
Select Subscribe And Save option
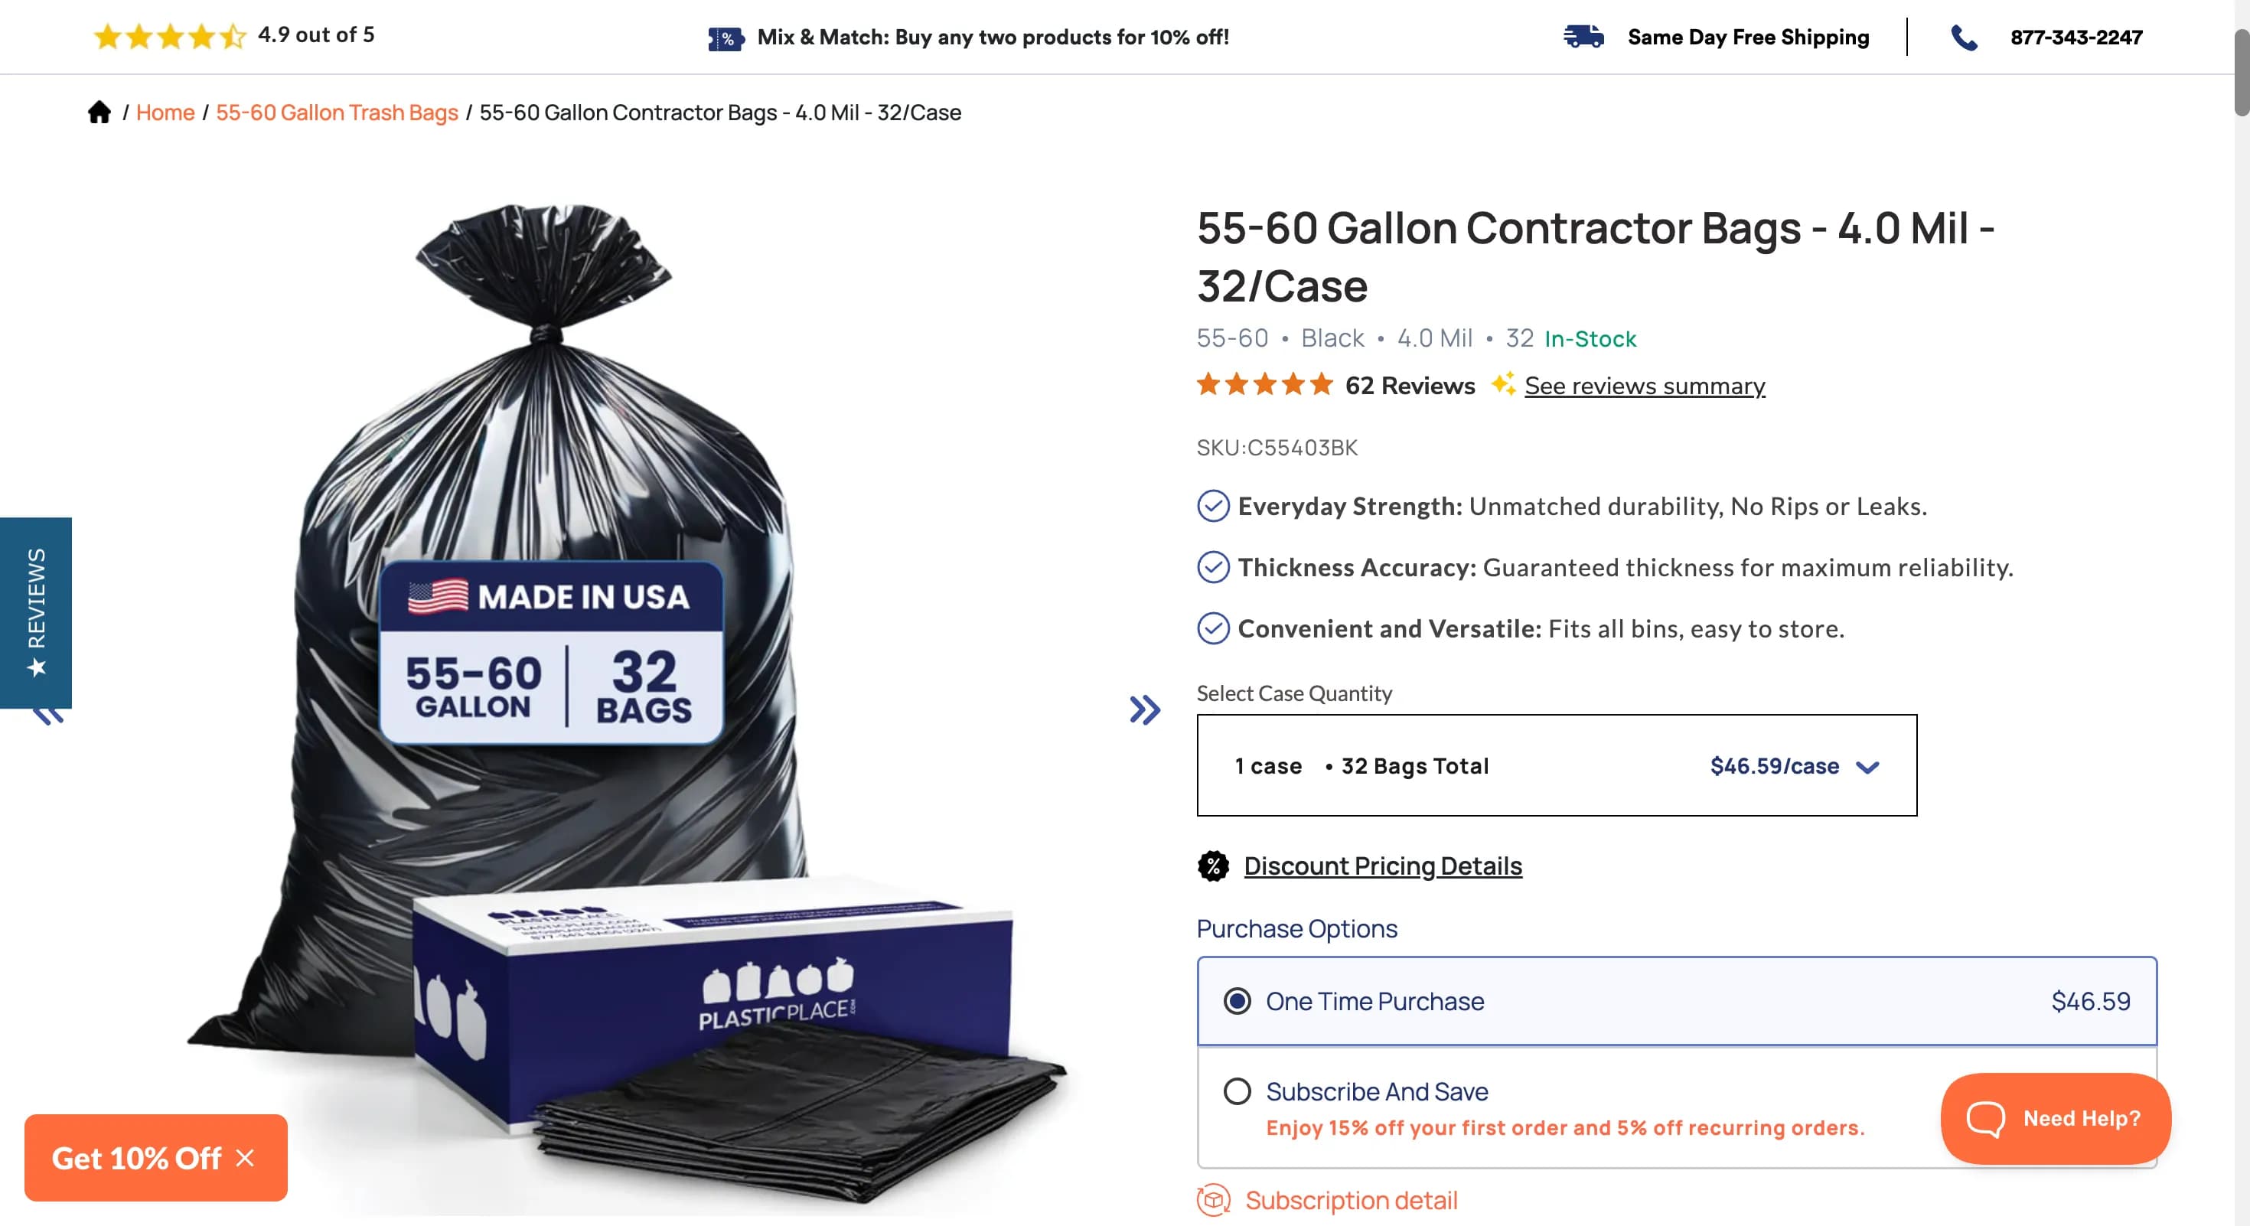(x=1237, y=1091)
